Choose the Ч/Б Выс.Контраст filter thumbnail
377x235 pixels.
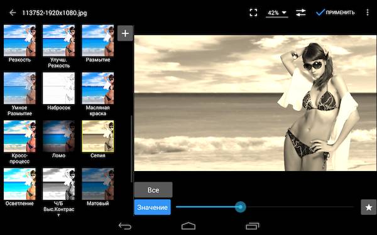58,184
